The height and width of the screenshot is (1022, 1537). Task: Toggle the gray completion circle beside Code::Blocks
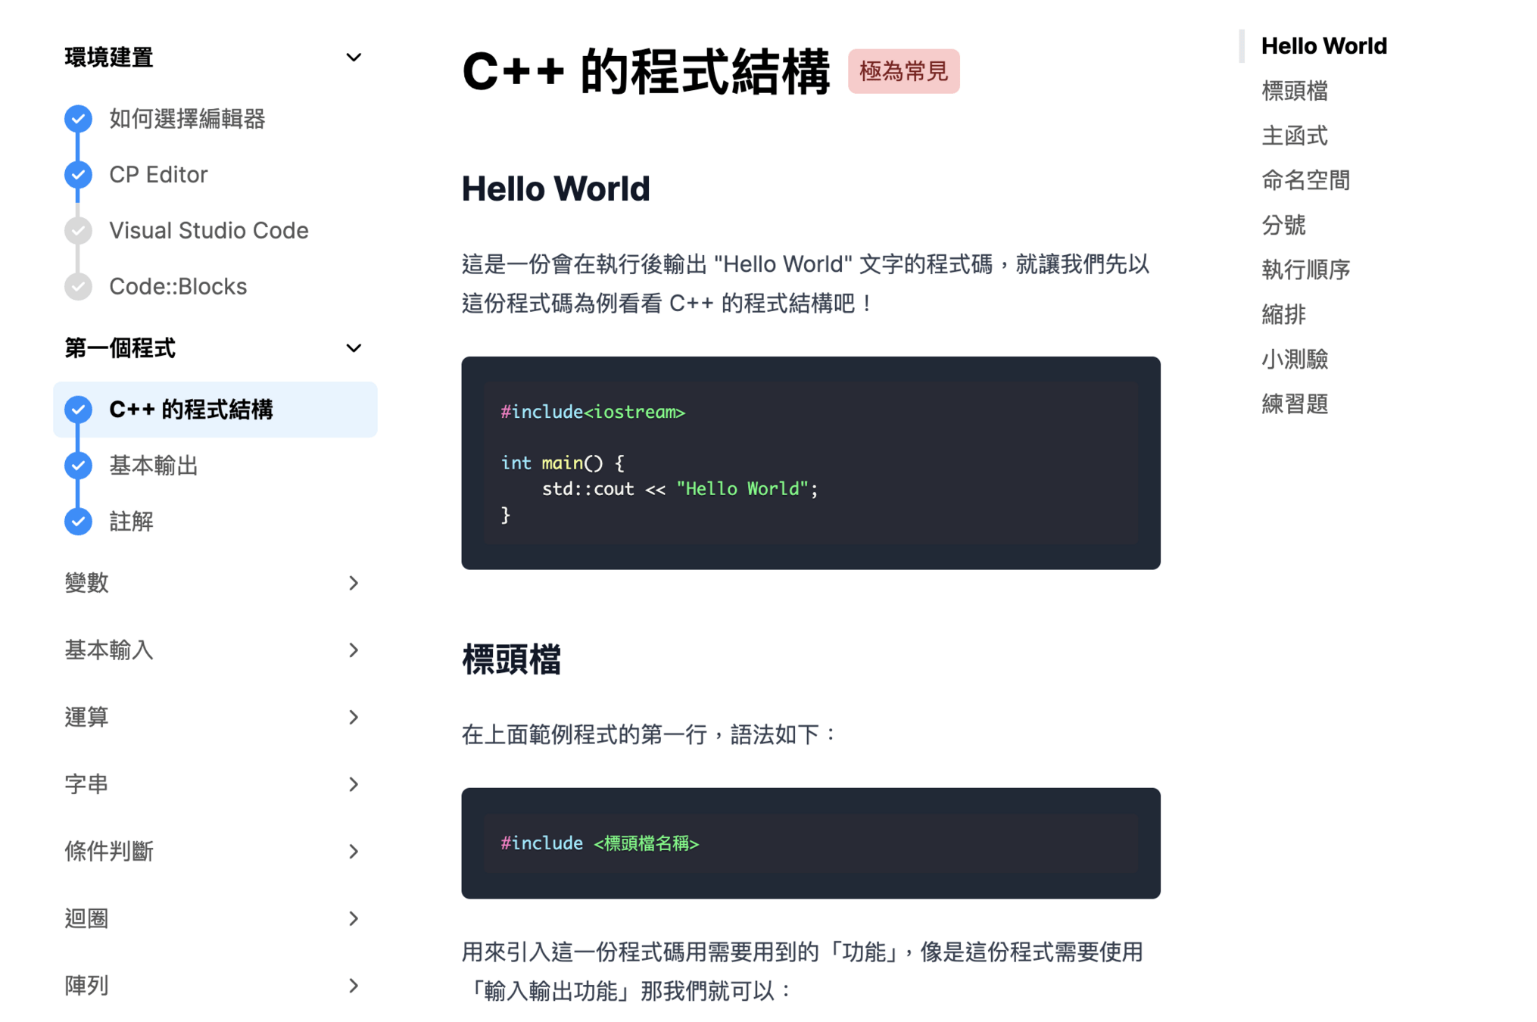tap(78, 286)
